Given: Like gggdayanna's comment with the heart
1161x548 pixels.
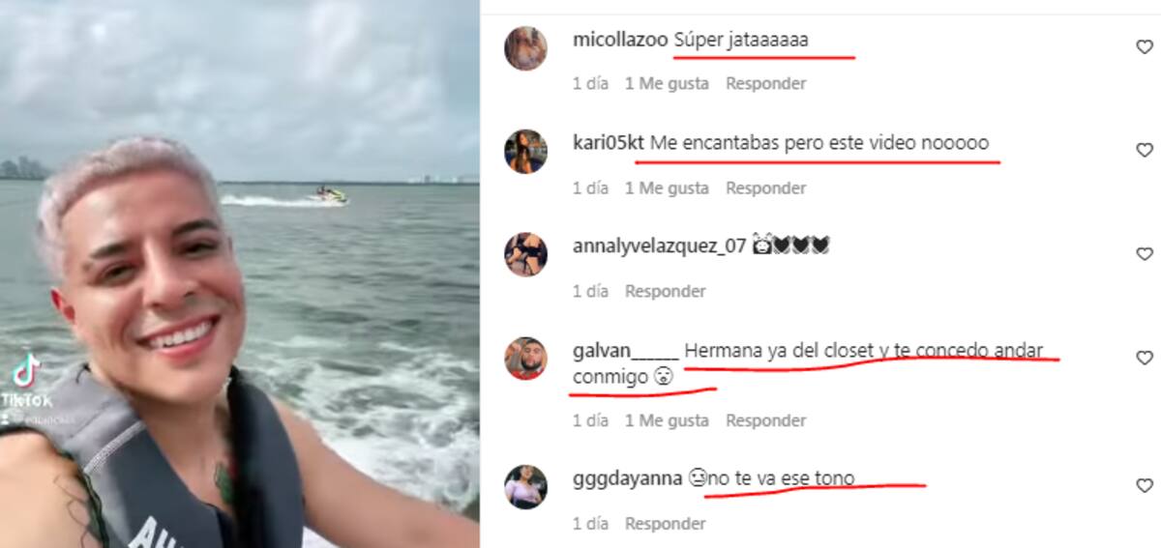Looking at the screenshot, I should 1144,486.
